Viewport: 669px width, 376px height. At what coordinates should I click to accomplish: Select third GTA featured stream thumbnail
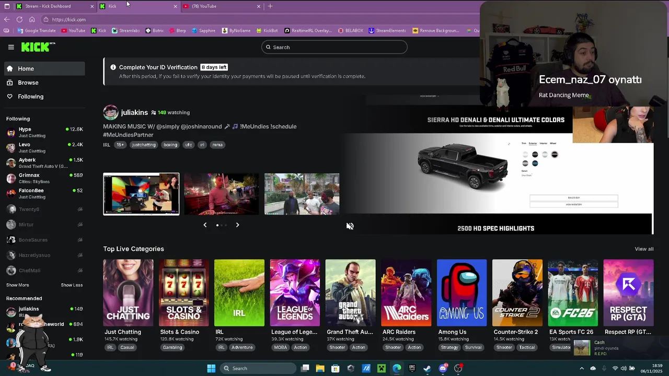(302, 194)
